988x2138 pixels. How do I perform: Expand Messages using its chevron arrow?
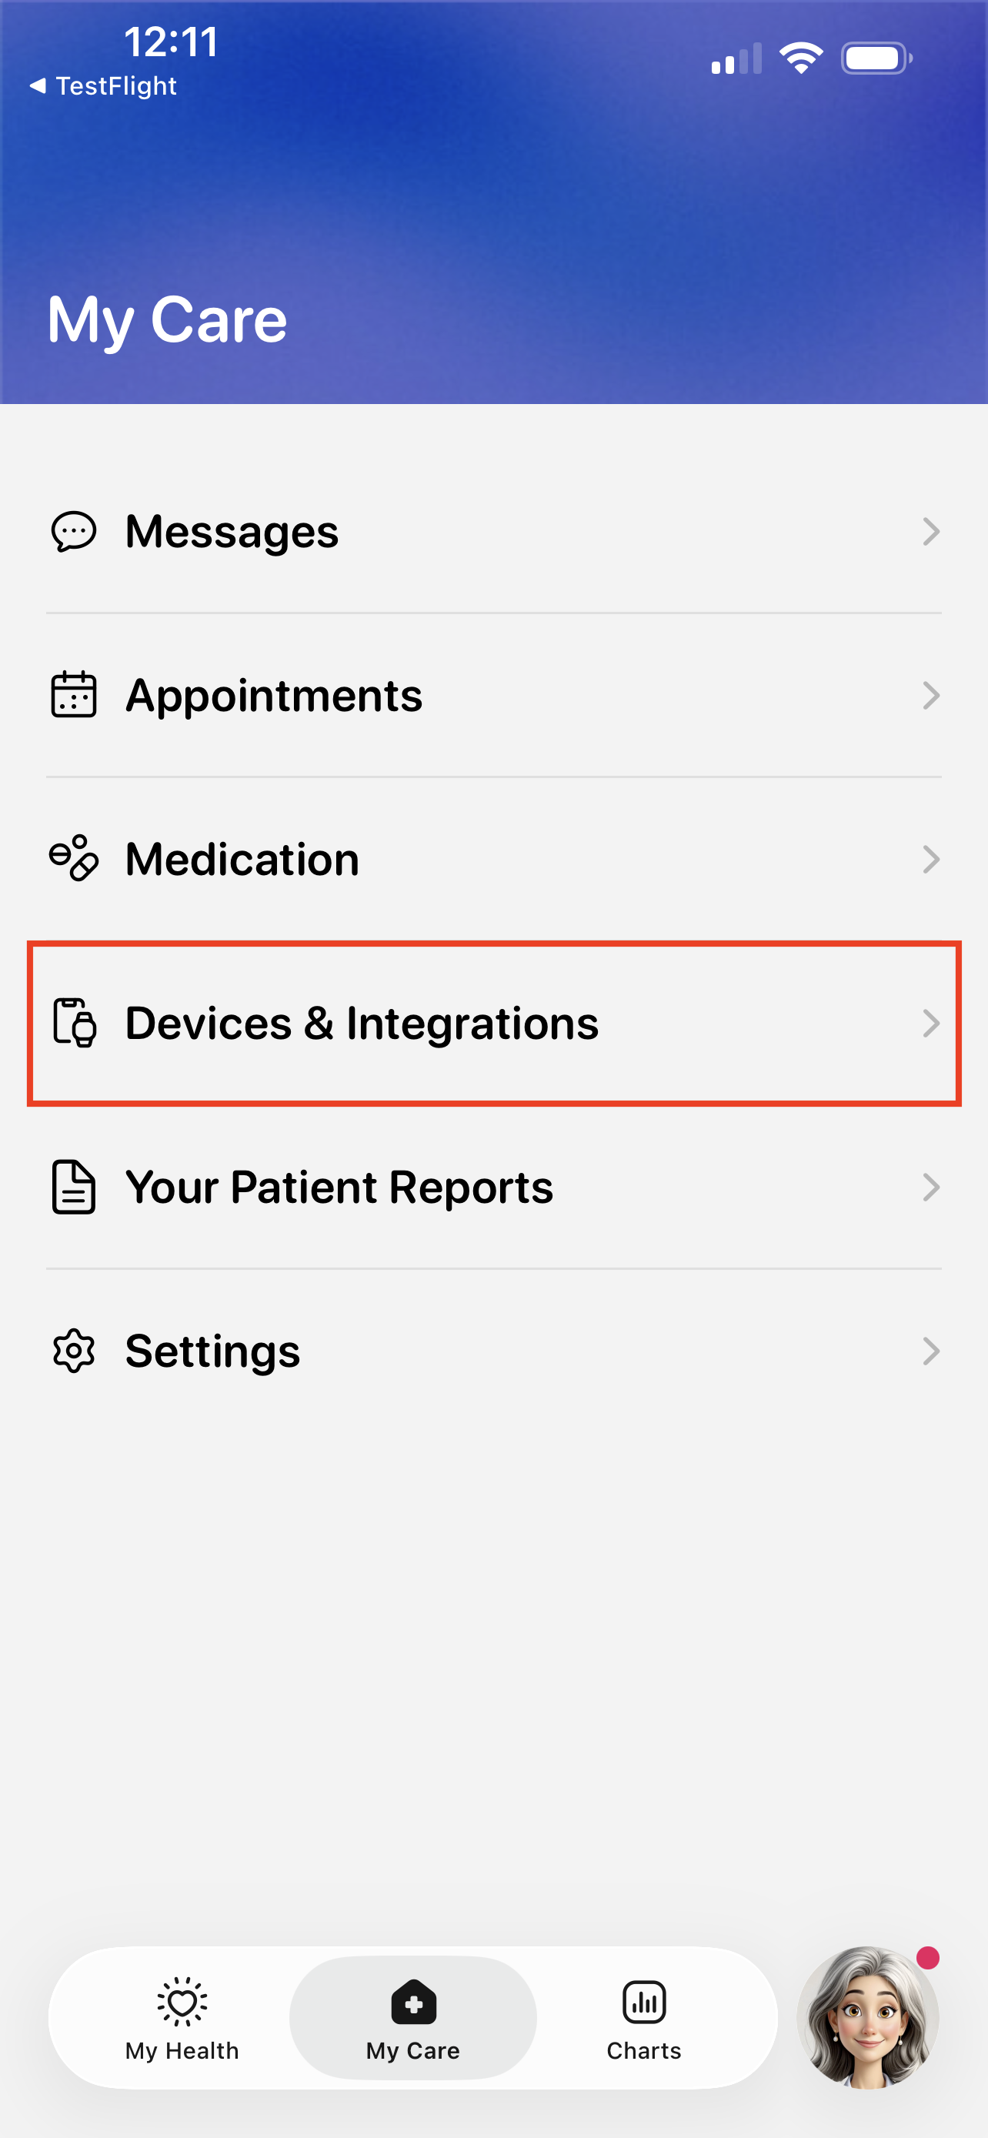931,531
